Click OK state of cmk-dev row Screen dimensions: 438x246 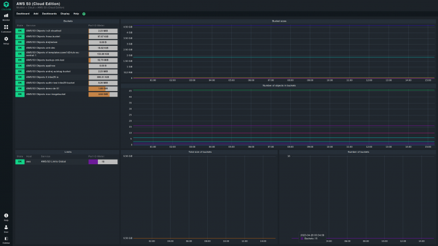(x=20, y=47)
